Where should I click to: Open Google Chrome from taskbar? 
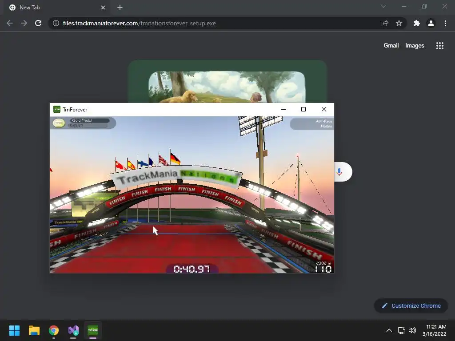click(54, 330)
